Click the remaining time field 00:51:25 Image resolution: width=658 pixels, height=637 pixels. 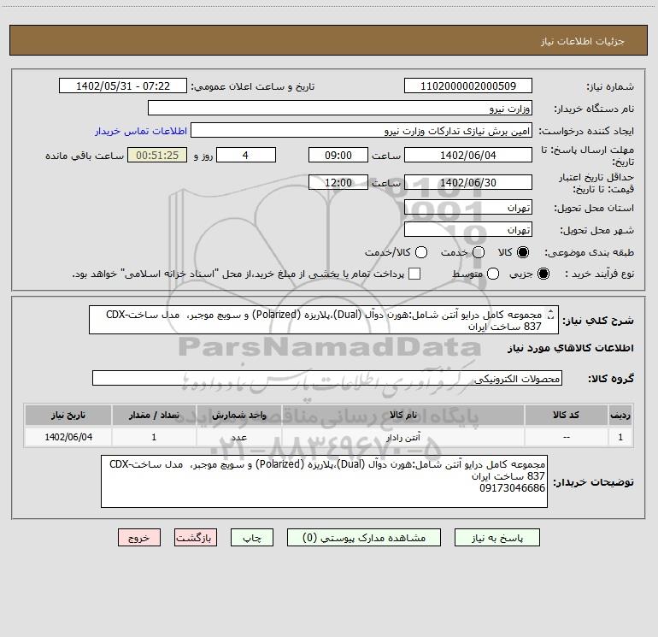[x=157, y=155]
